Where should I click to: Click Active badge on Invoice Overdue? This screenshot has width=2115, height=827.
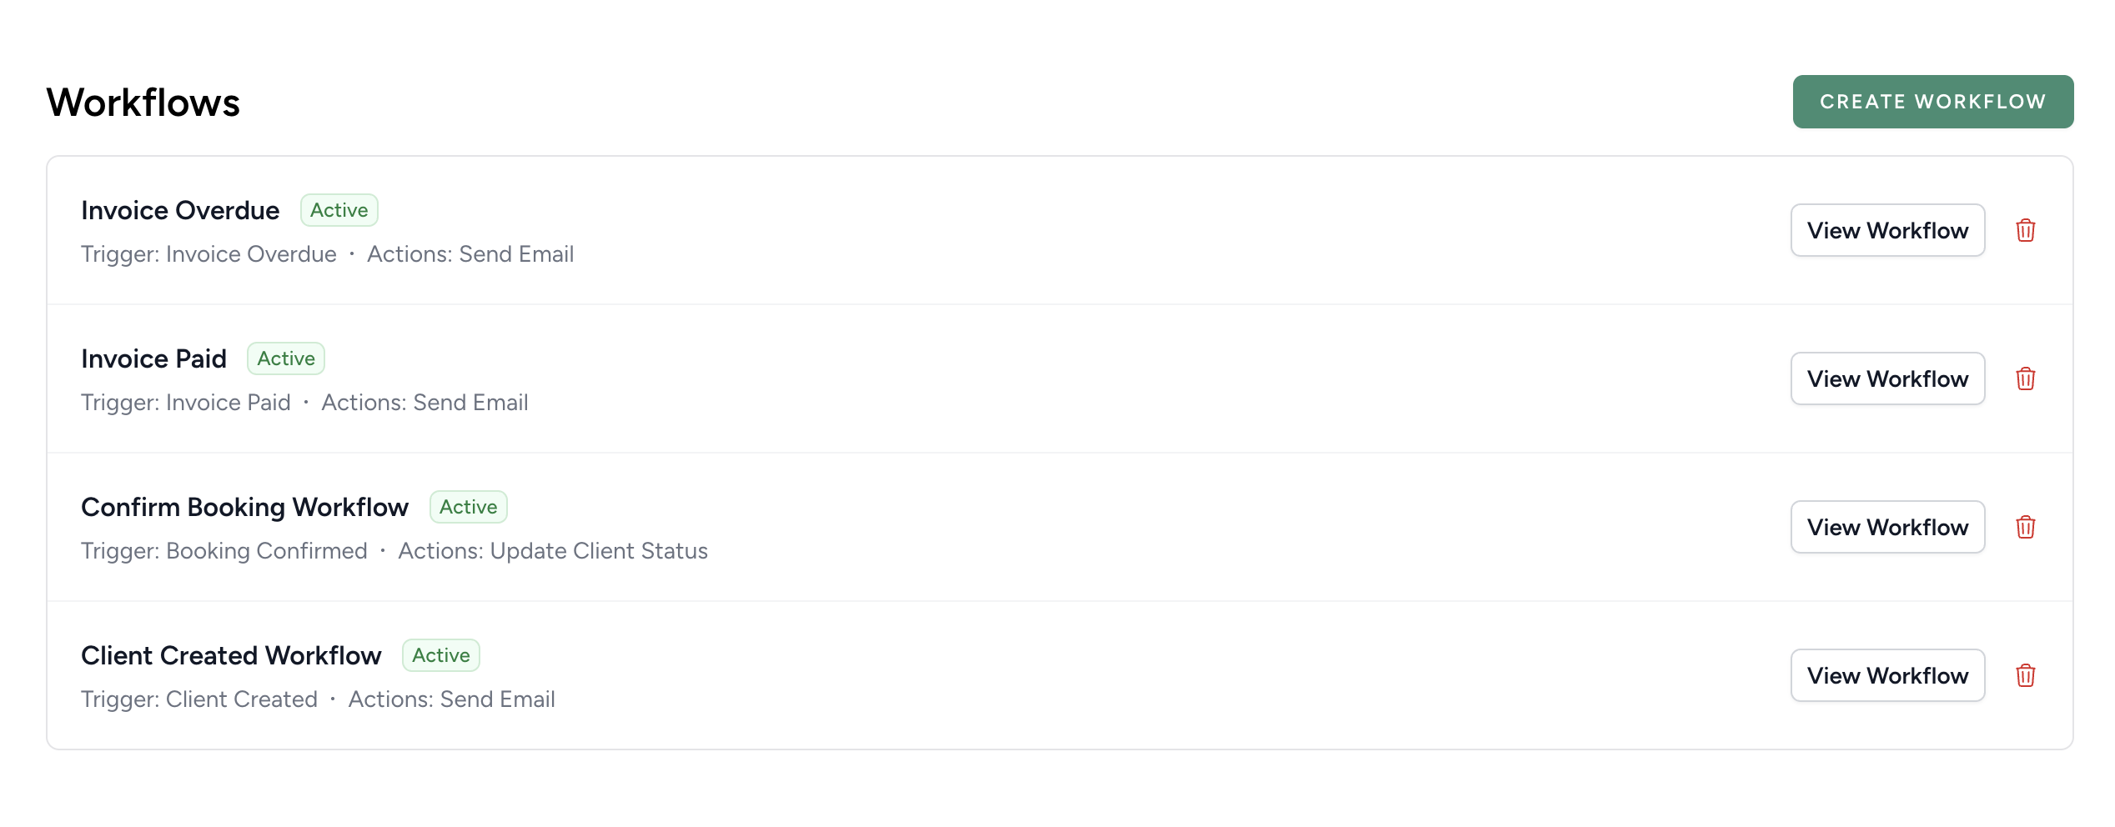[339, 210]
